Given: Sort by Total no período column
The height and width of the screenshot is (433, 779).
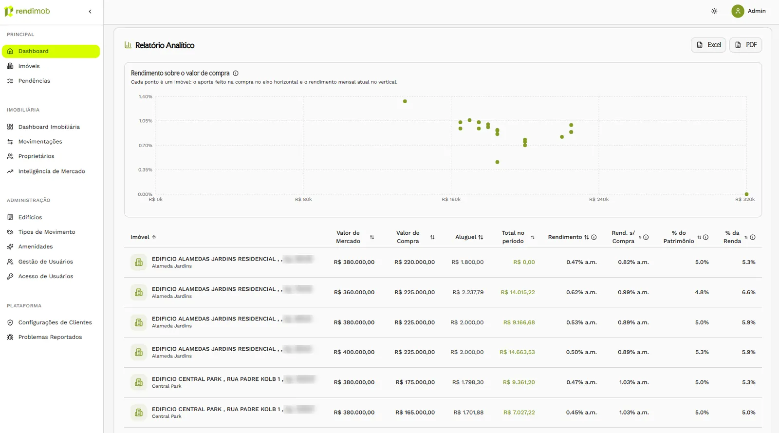Looking at the screenshot, I should 533,237.
